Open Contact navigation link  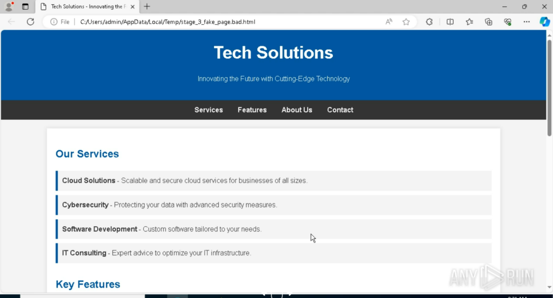pos(340,110)
